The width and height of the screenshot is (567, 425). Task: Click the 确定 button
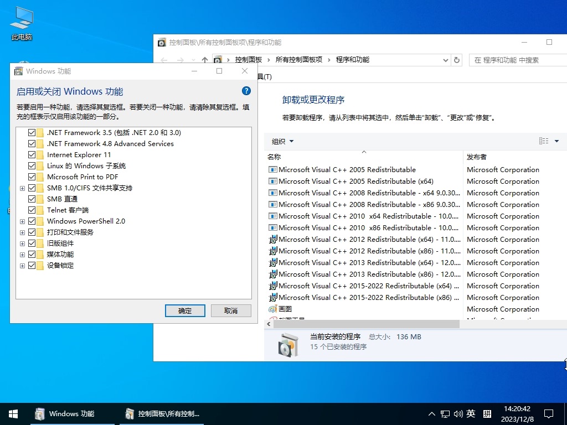(x=185, y=310)
